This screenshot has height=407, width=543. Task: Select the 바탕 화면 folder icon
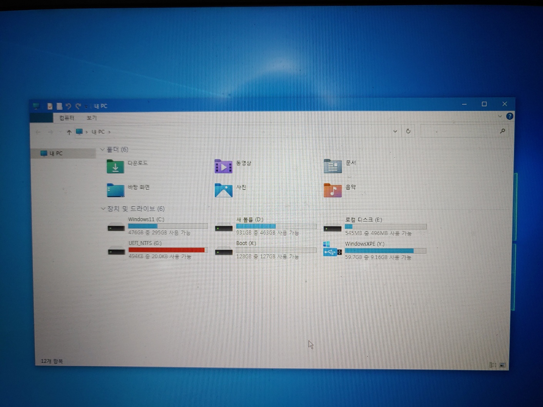115,190
